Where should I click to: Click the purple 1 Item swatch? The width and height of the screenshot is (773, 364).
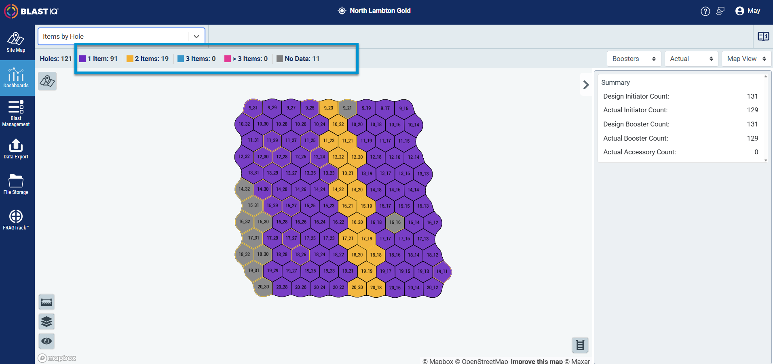82,59
